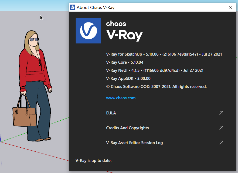
Task: Click the arrow icon beside EULA
Action: click(221, 113)
